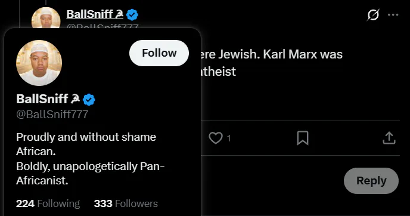Click the small avatar in the post header

pos(46,18)
